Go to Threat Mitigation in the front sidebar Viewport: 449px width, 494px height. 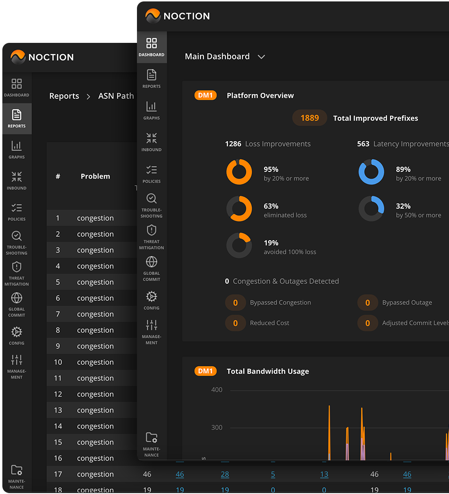pyautogui.click(x=152, y=237)
